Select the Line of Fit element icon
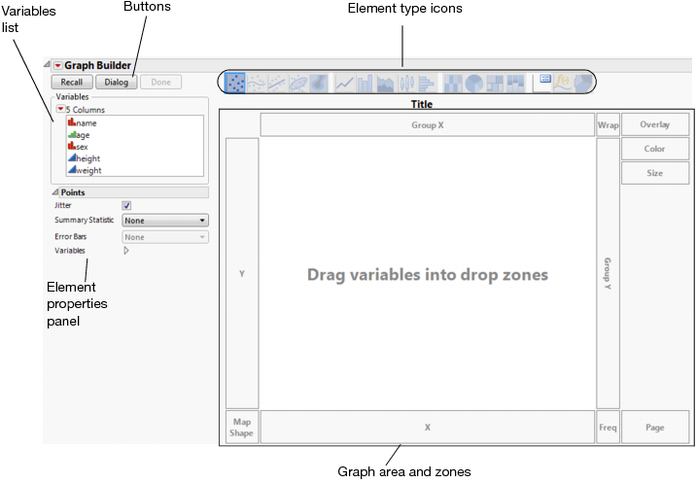The image size is (696, 483). (x=277, y=83)
